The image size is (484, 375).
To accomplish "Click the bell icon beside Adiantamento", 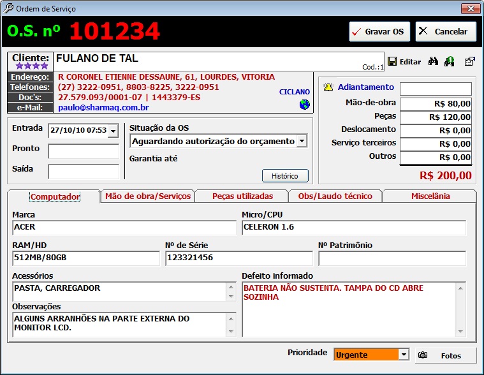I will pyautogui.click(x=328, y=87).
